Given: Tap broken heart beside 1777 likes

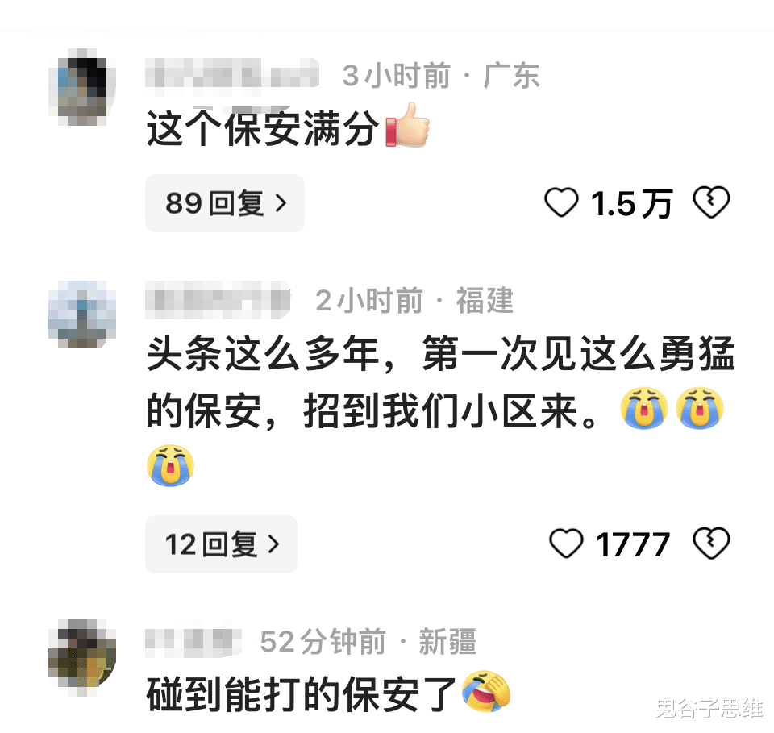Looking at the screenshot, I should pos(711,544).
